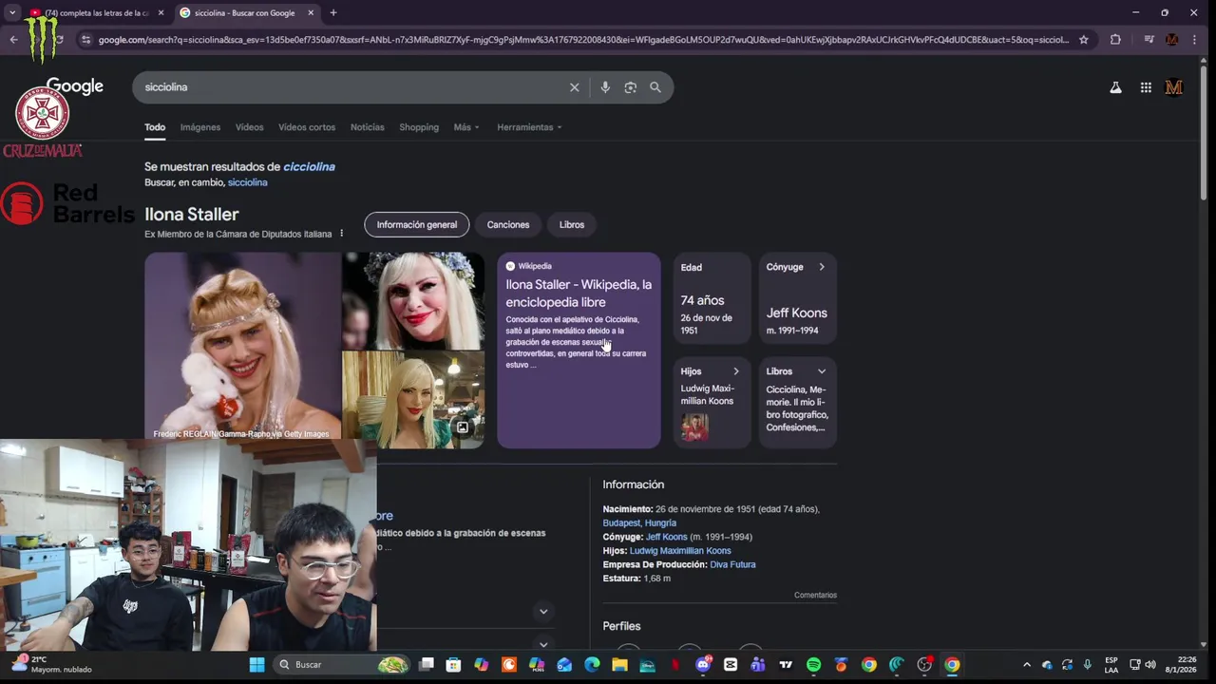
Task: Open CapCut from the taskbar
Action: click(731, 665)
